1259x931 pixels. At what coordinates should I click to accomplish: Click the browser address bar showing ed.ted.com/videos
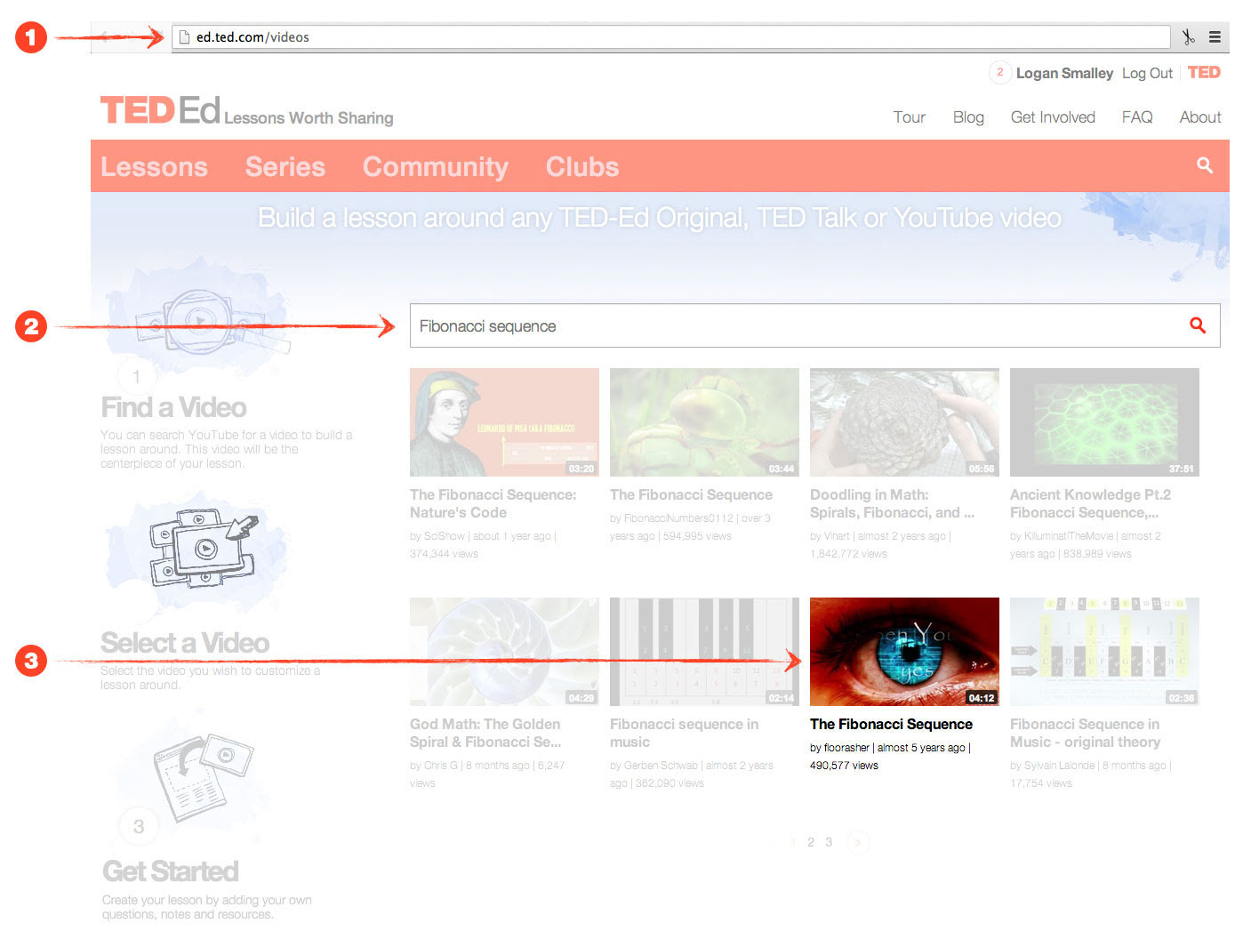pos(667,37)
